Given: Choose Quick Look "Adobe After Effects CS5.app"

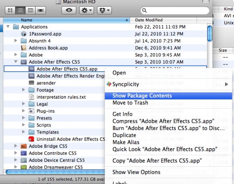Looking at the screenshot, I should (169, 149).
